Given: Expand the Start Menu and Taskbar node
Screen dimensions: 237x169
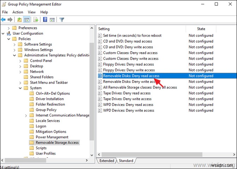Looking at the screenshot, I should click(20, 83).
